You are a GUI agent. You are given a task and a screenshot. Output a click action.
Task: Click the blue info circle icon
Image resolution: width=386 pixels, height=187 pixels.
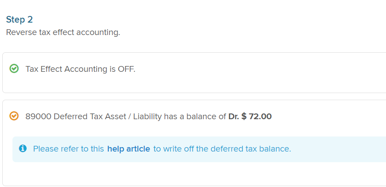(x=23, y=148)
